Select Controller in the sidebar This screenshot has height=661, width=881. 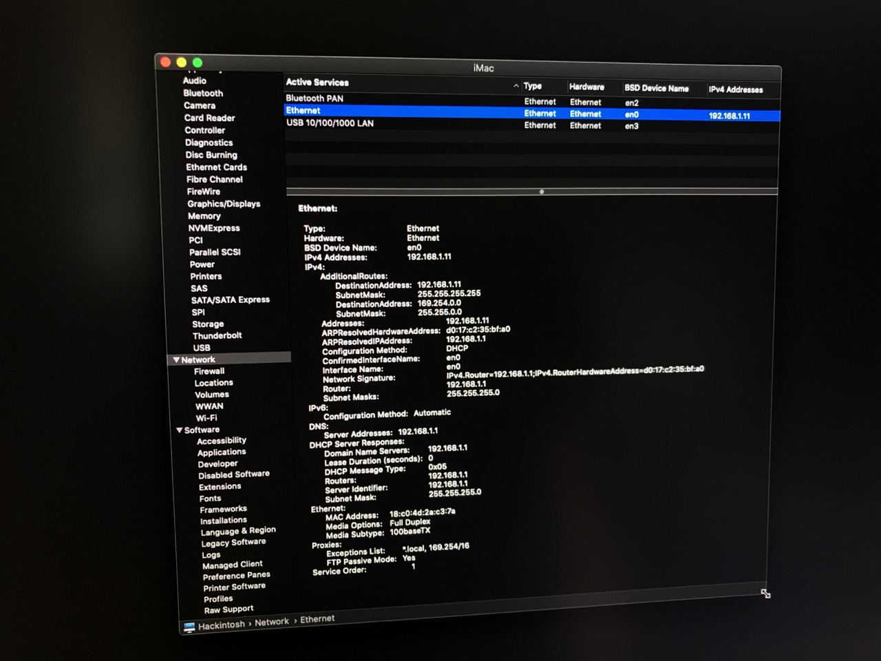[x=205, y=130]
